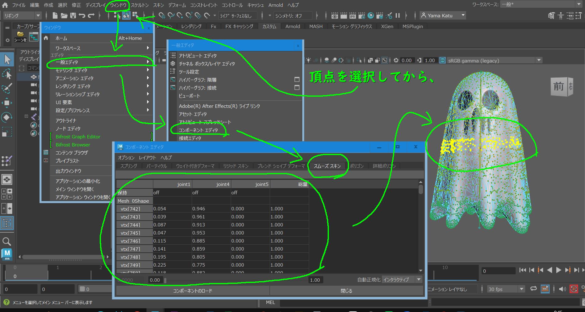The width and height of the screenshot is (585, 312).
Task: Select by component type mode icon
Action: pyautogui.click(x=135, y=15)
